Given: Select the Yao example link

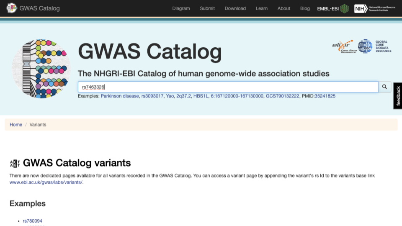Looking at the screenshot, I should 170,96.
